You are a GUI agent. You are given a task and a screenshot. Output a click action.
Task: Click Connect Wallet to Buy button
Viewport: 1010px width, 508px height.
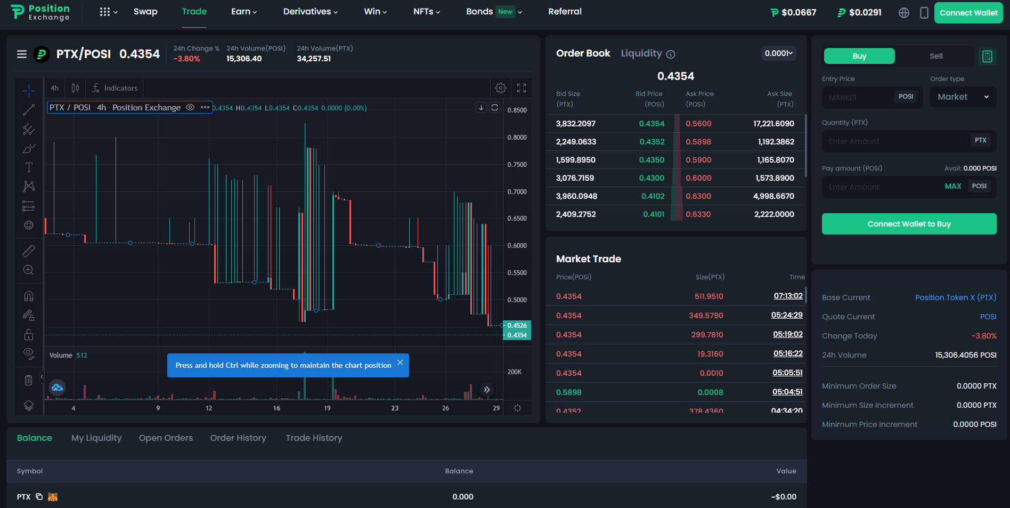(x=909, y=224)
